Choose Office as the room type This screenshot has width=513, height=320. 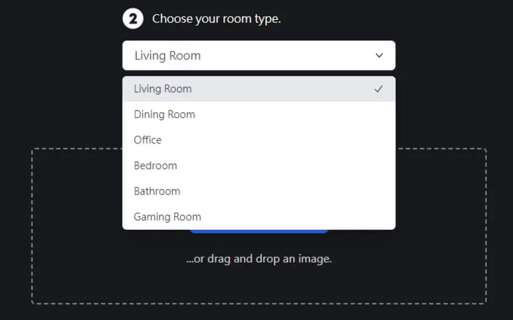click(x=259, y=140)
